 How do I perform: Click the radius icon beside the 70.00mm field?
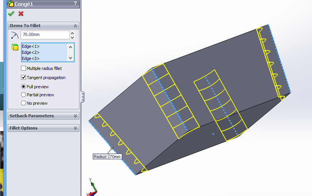click(15, 35)
